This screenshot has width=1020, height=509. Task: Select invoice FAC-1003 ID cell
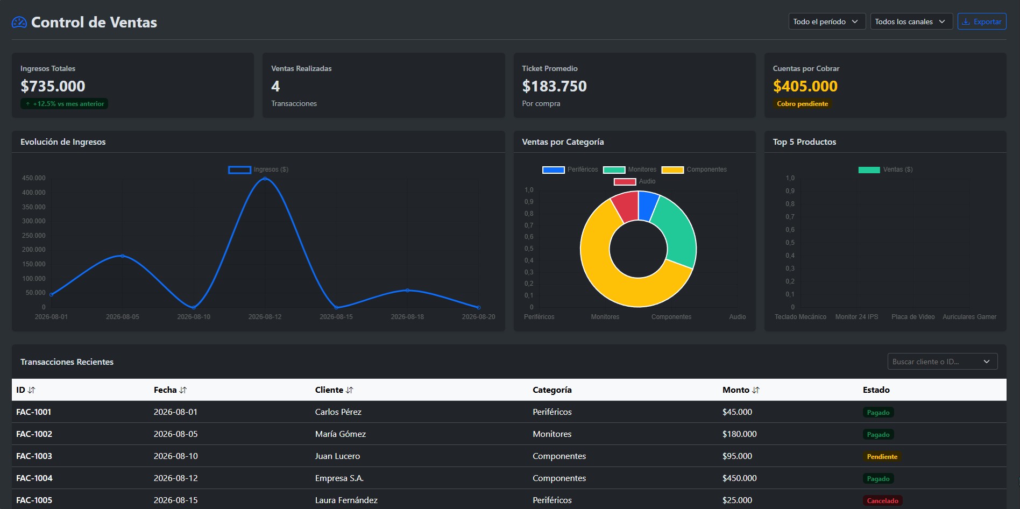34,456
